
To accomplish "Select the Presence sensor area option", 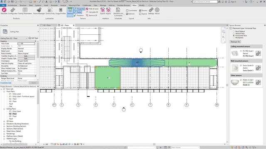I will point(79,15).
